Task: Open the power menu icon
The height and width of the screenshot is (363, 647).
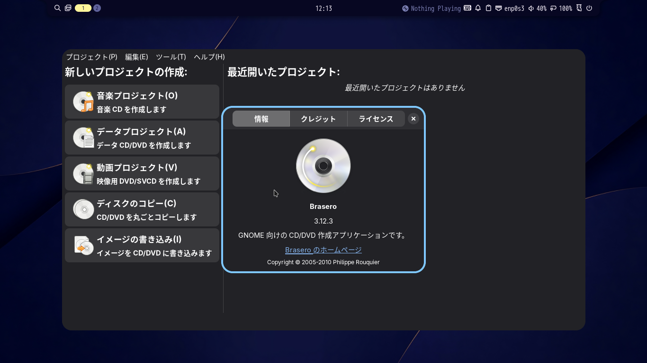Action: (589, 8)
